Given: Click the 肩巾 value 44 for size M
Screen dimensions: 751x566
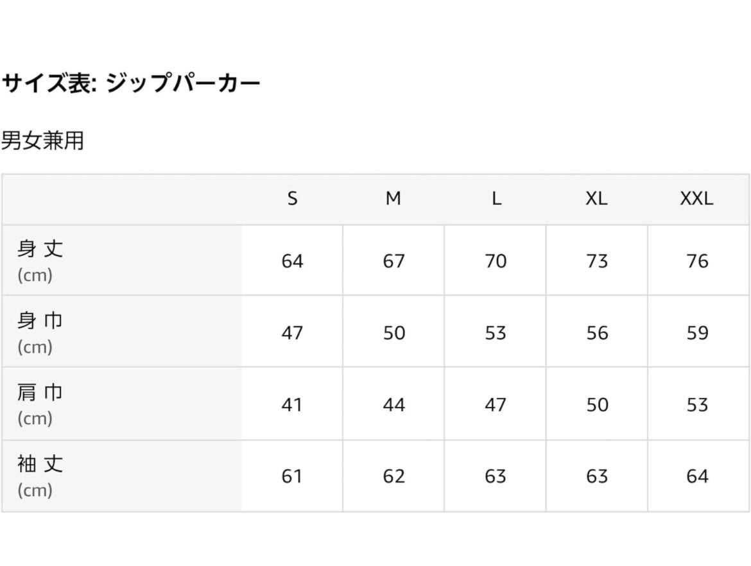Looking at the screenshot, I should pyautogui.click(x=393, y=405).
